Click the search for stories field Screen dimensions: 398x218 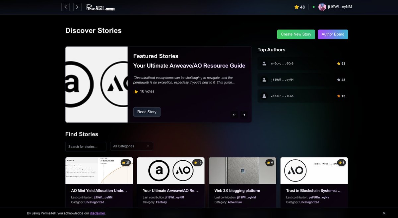(86, 146)
